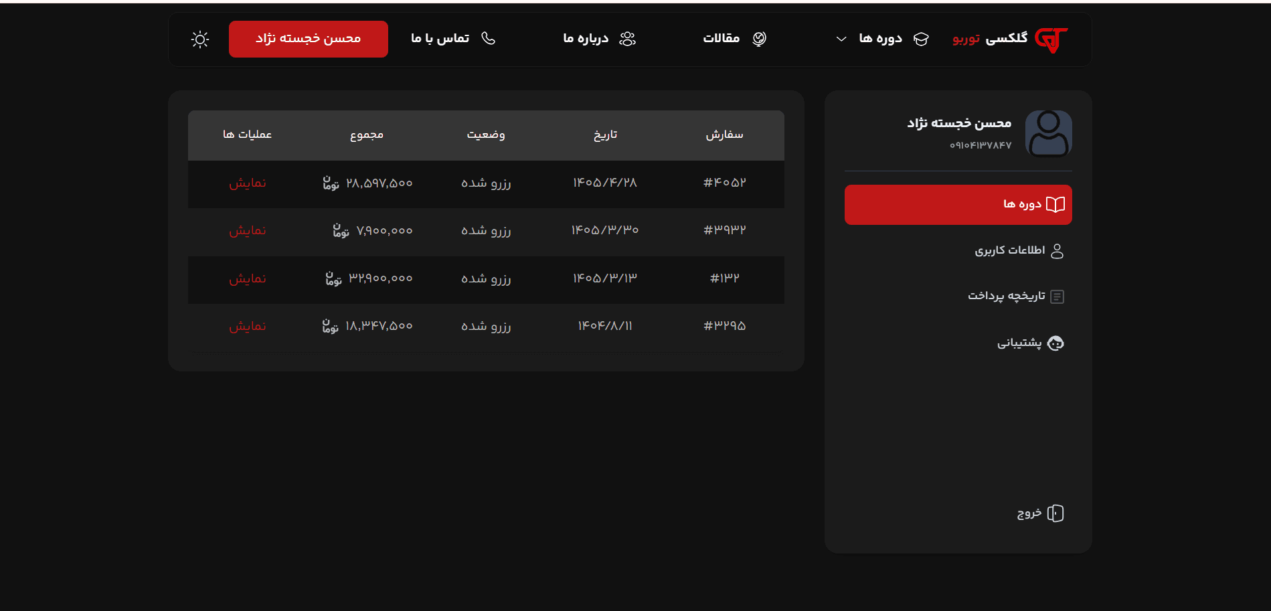
Task: Click the total ۷,۹۰۰,۰۰۰ amount
Action: tap(384, 231)
